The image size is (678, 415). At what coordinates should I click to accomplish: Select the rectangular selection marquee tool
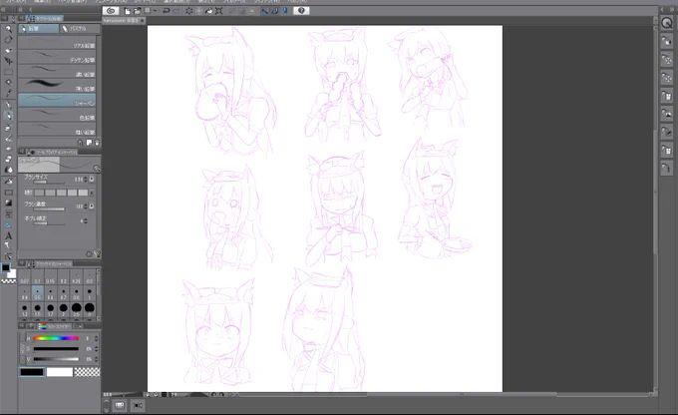coord(8,72)
